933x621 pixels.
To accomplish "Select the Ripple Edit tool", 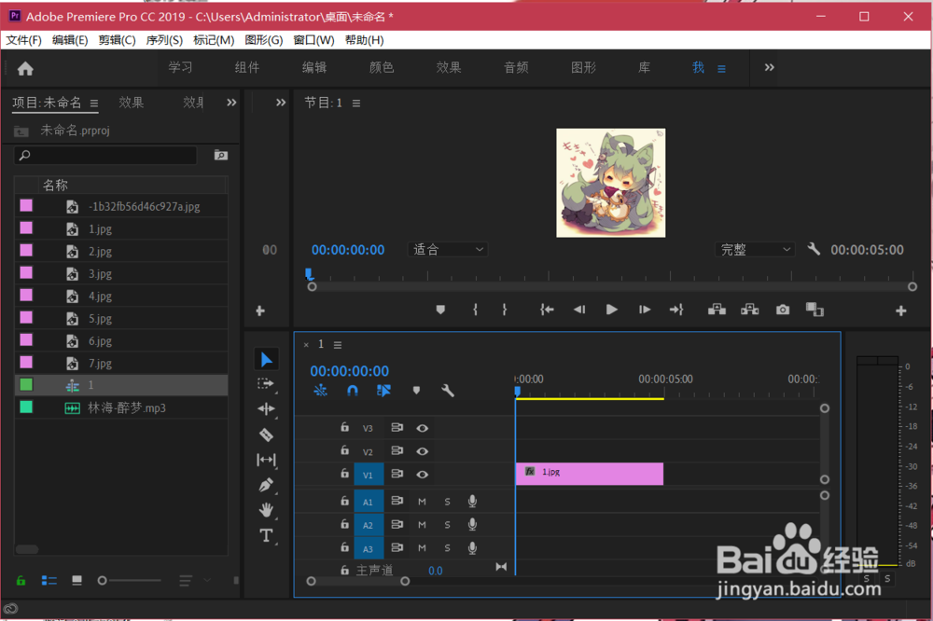I will [266, 409].
